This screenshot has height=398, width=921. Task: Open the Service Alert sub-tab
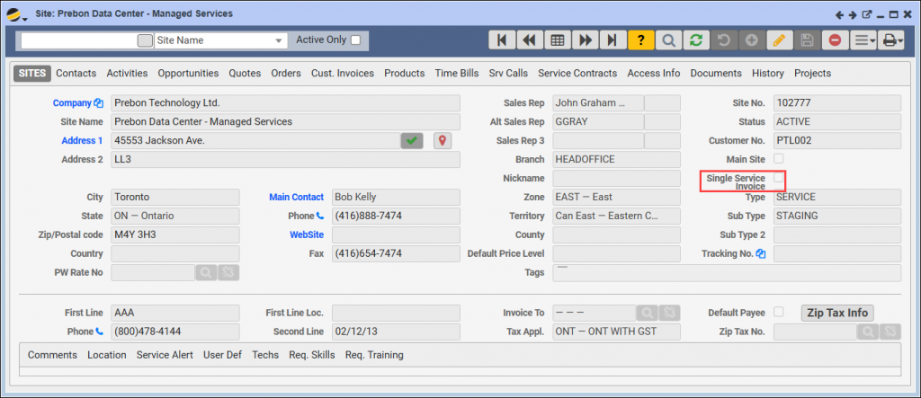coord(165,355)
